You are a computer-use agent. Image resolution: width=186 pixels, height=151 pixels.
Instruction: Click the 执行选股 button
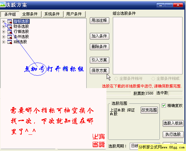pos(173,134)
